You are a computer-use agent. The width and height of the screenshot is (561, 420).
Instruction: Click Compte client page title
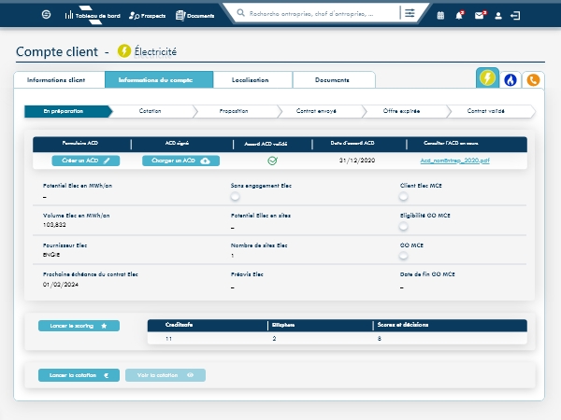[57, 51]
